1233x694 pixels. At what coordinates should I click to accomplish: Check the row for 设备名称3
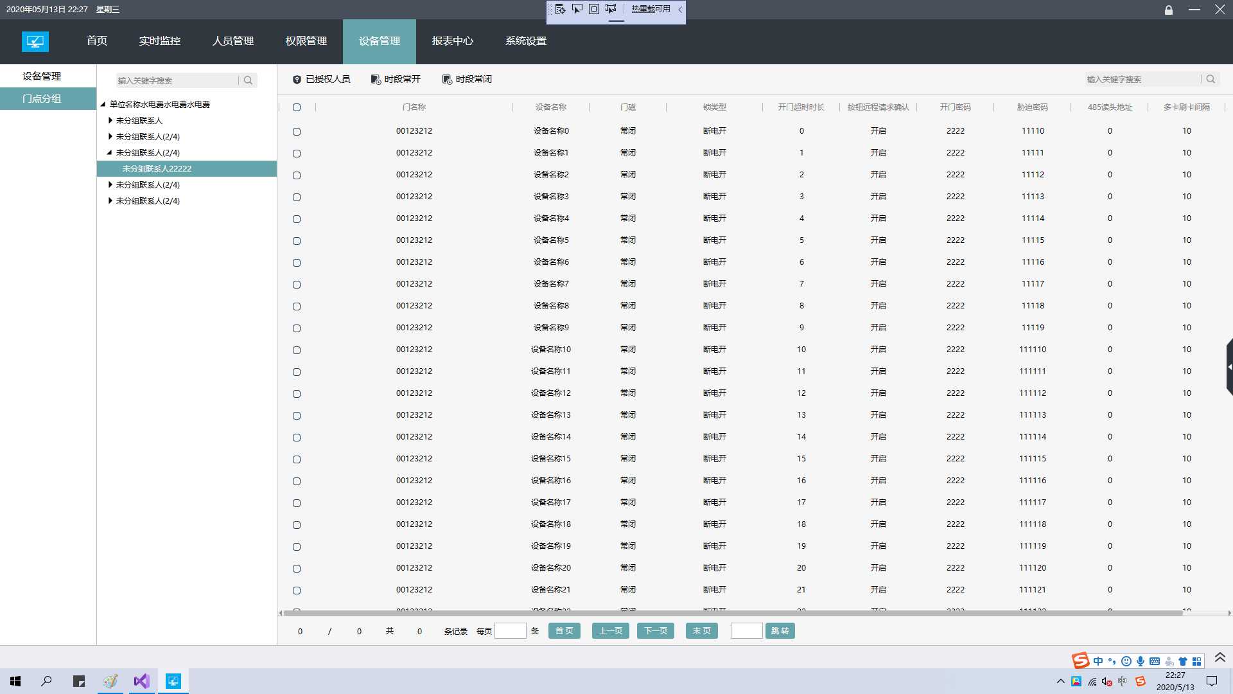pos(297,197)
